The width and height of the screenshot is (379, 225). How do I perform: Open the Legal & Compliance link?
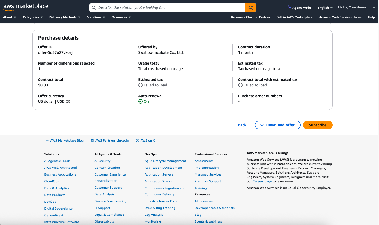tap(109, 215)
